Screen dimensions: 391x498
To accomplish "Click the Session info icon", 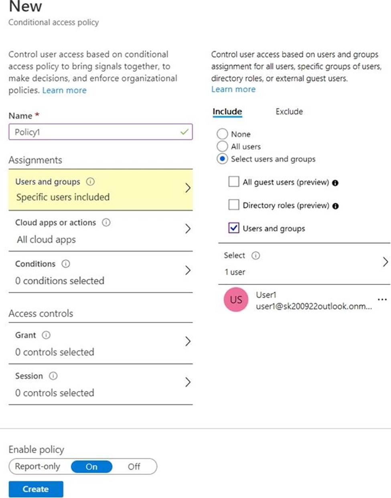I will 53,376.
